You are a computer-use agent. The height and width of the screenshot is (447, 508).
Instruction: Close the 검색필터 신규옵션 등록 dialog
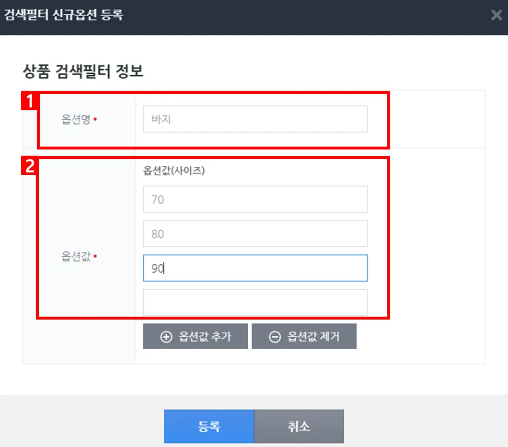496,15
